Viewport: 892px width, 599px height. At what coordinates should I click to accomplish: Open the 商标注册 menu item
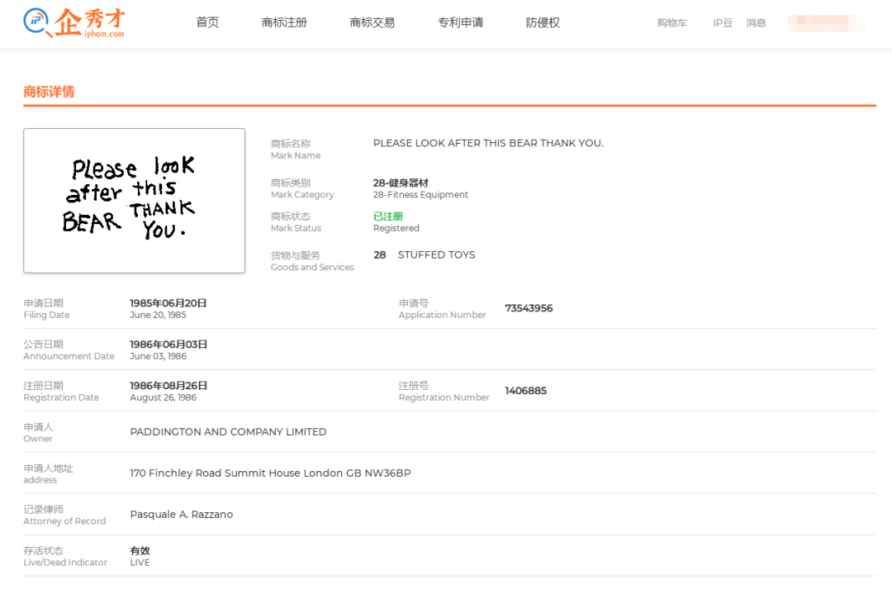pyautogui.click(x=284, y=23)
